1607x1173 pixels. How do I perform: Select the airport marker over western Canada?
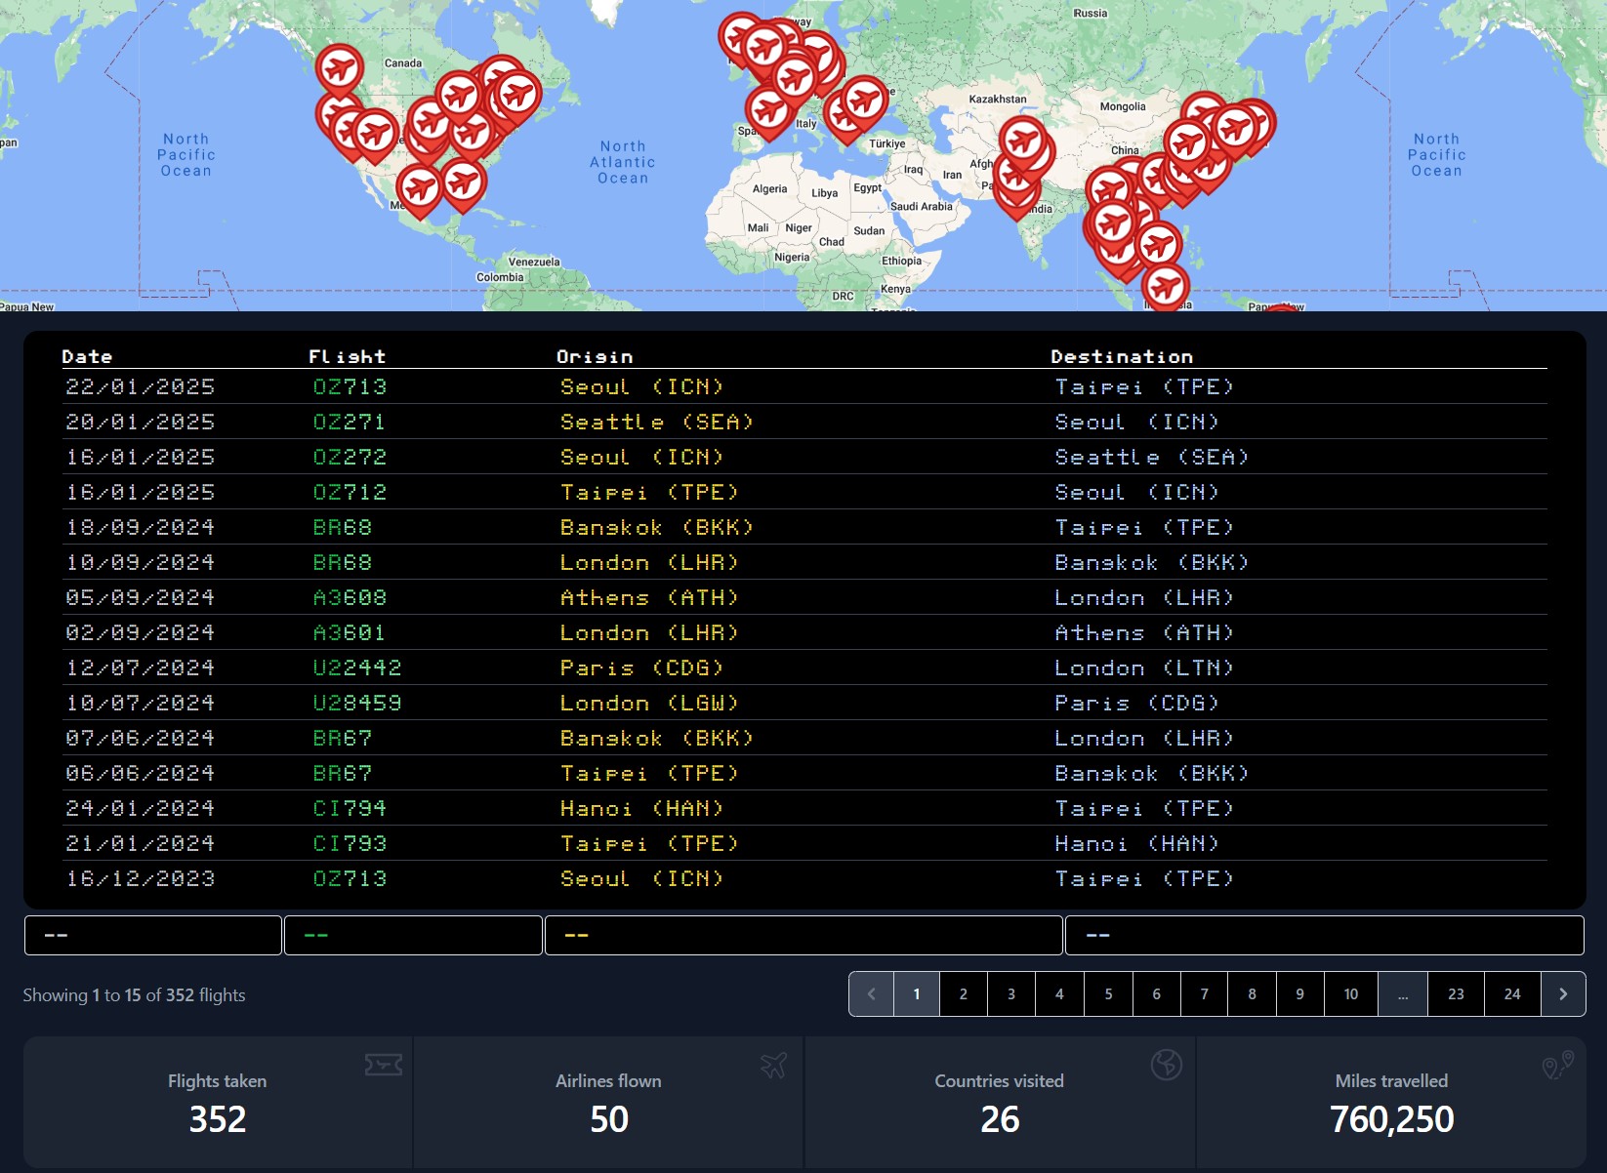click(340, 68)
